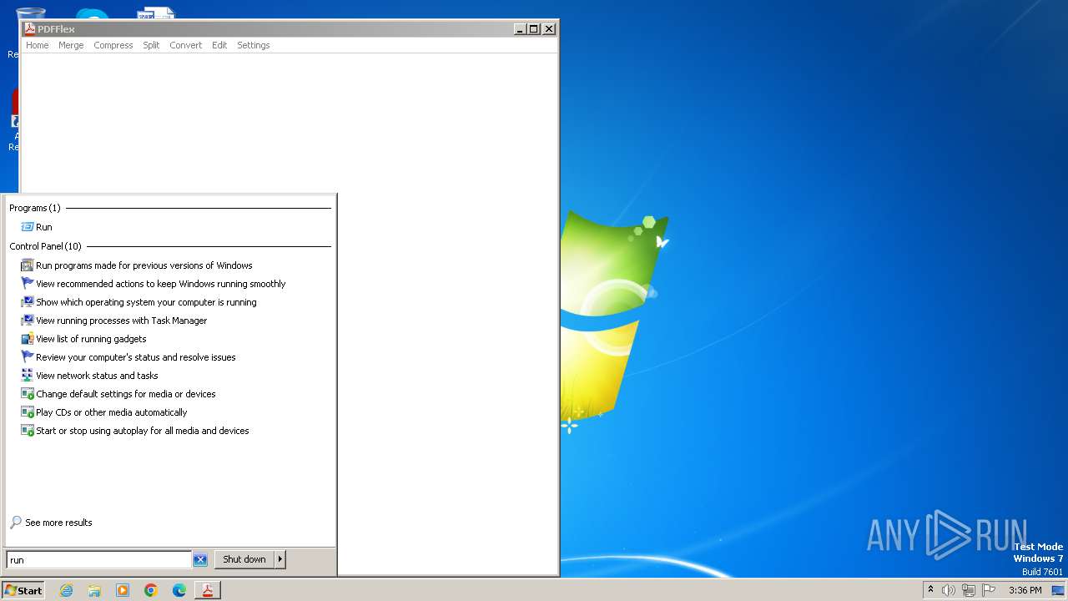Viewport: 1068px width, 601px height.
Task: Click network icon beside View network status and tasks
Action: click(27, 376)
